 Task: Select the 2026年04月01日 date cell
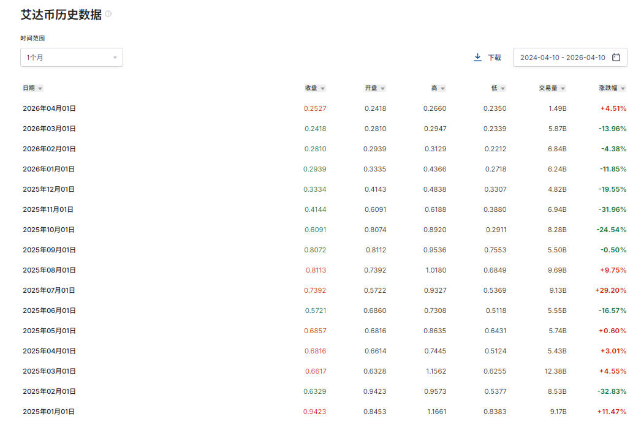(x=49, y=108)
